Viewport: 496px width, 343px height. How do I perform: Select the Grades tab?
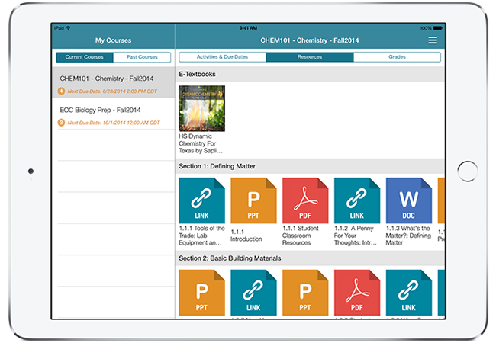click(397, 57)
